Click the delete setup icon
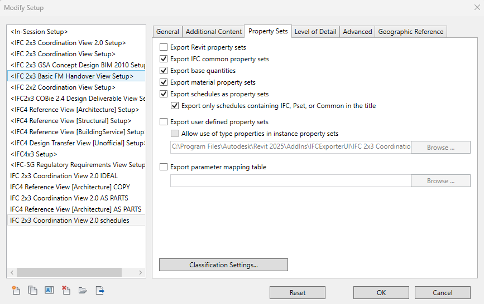The width and height of the screenshot is (484, 304). point(66,290)
